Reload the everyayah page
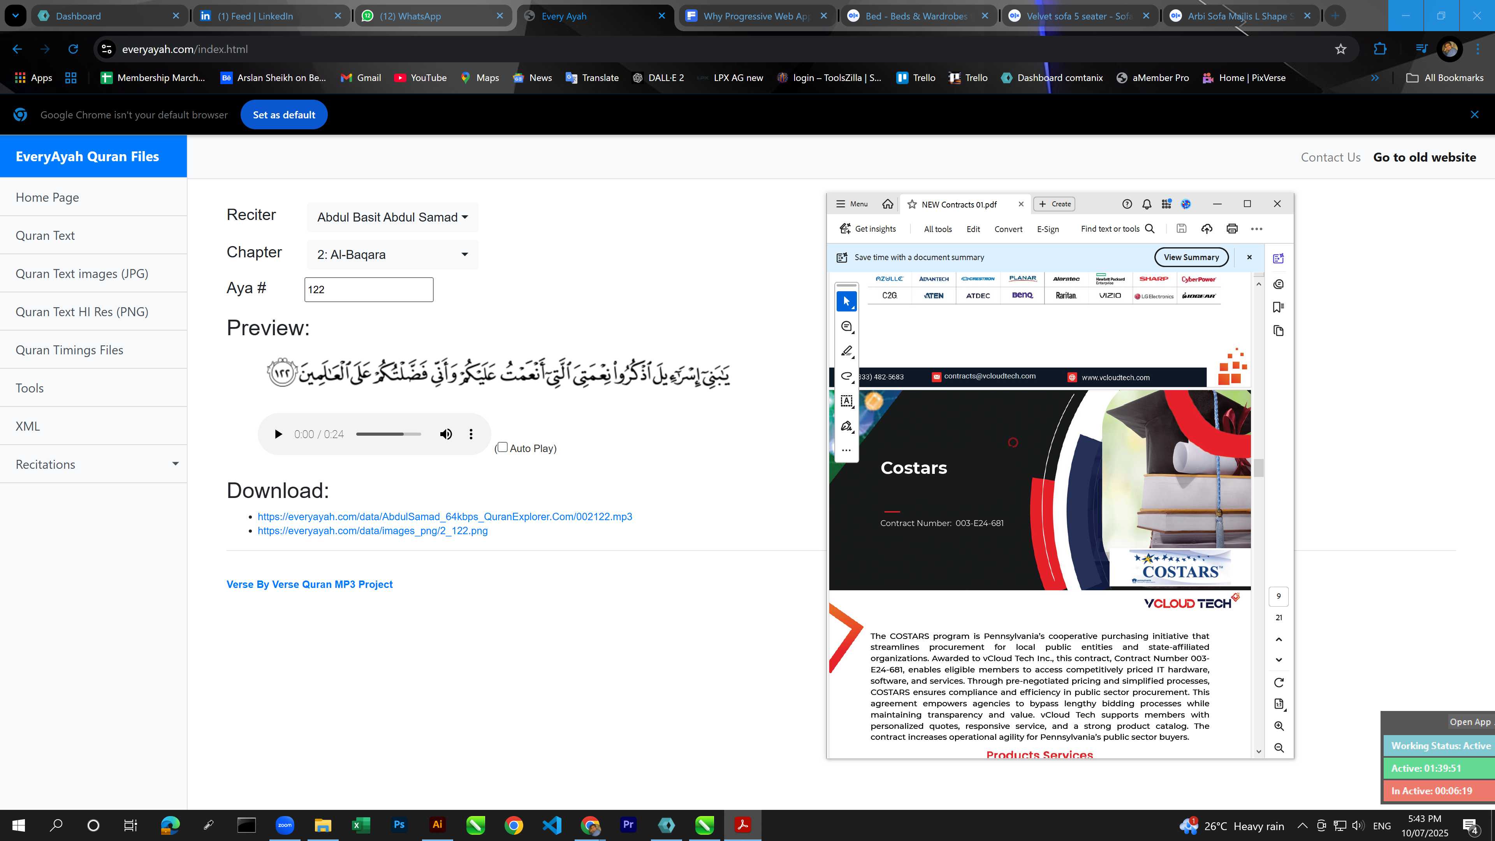This screenshot has width=1495, height=841. [x=73, y=49]
